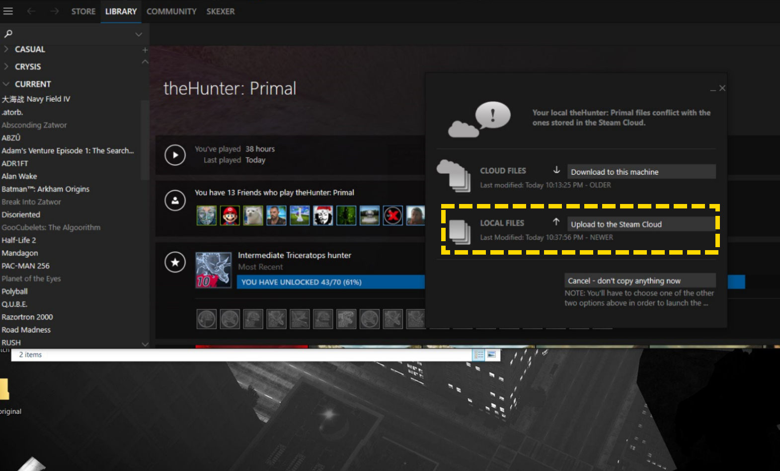The image size is (780, 471).
Task: Open the hamburger main menu
Action: click(x=8, y=11)
